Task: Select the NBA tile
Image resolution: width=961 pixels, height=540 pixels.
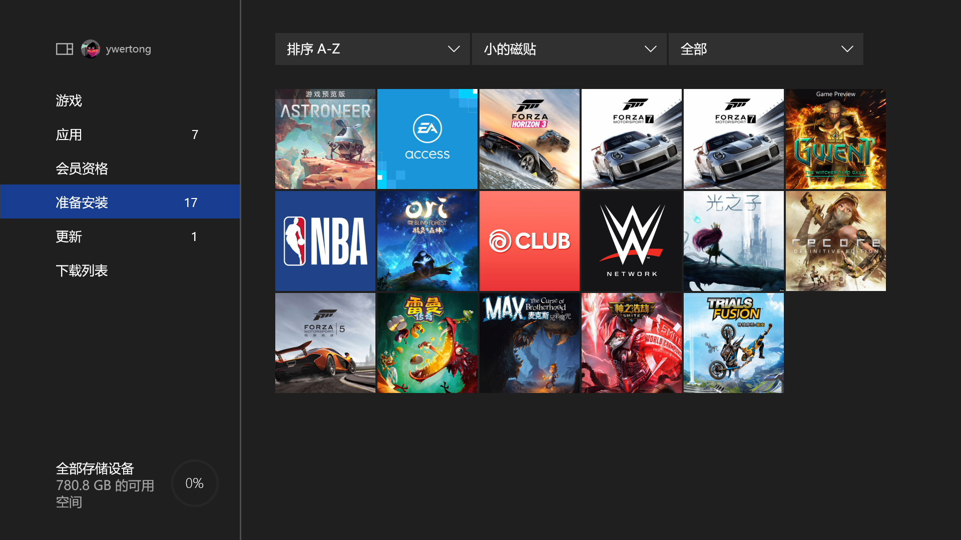Action: pyautogui.click(x=325, y=240)
